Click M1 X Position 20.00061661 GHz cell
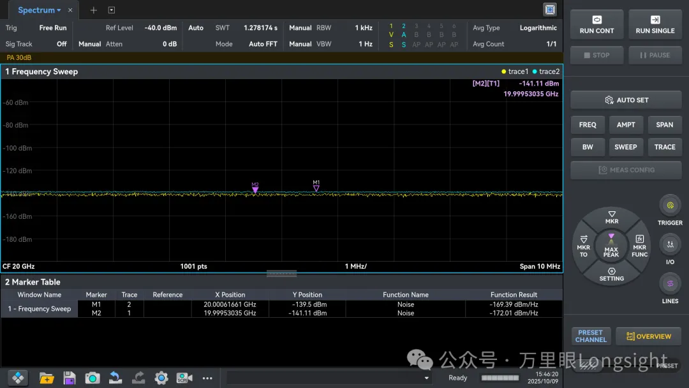Viewport: 689px width, 388px height. [x=230, y=304]
